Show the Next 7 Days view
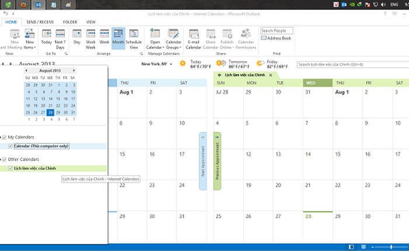Viewport: 409px width, 251px height. [60, 39]
